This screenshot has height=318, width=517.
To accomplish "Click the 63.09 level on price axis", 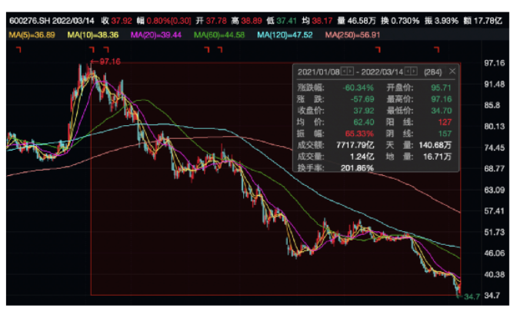I will pos(491,189).
